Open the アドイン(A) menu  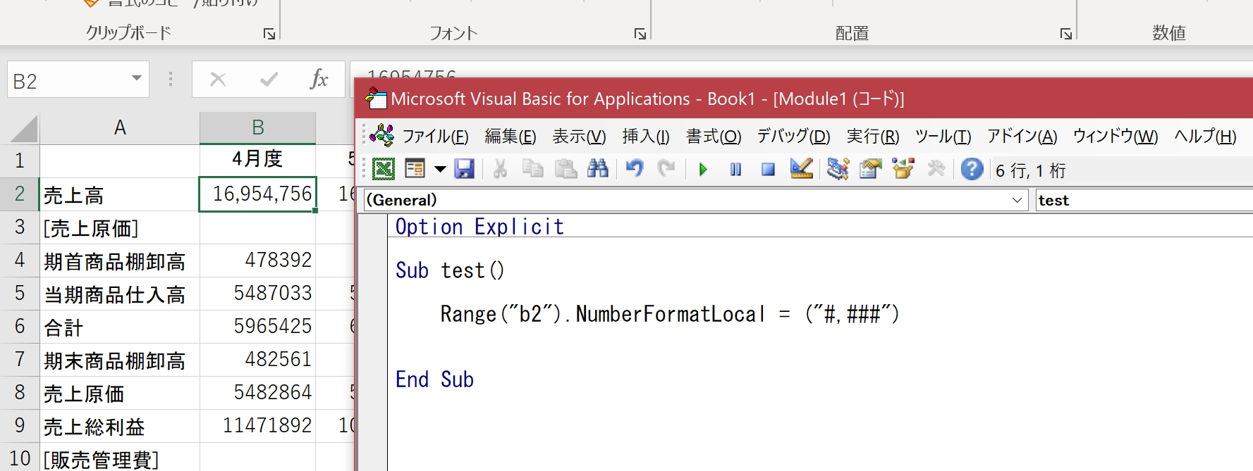(x=1022, y=136)
